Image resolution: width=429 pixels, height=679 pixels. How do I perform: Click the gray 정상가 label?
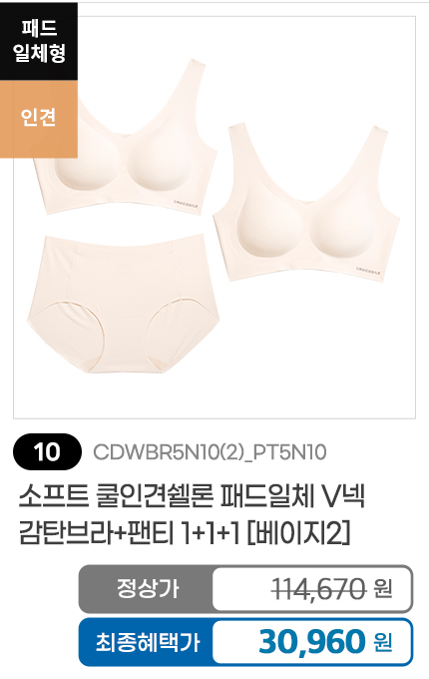point(147,588)
